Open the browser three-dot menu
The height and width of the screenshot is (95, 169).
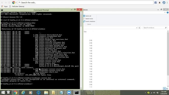point(167,3)
